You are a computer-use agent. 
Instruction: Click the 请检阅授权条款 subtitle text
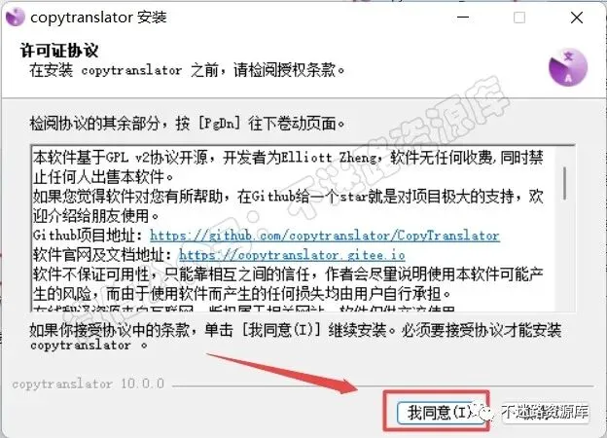pos(289,70)
